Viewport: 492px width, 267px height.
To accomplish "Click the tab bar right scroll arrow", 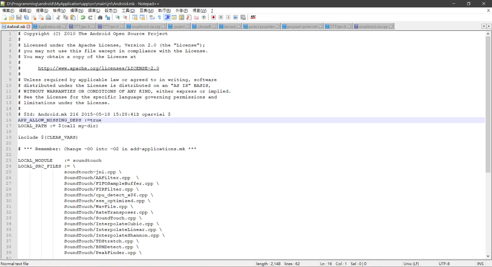I will [x=489, y=26].
